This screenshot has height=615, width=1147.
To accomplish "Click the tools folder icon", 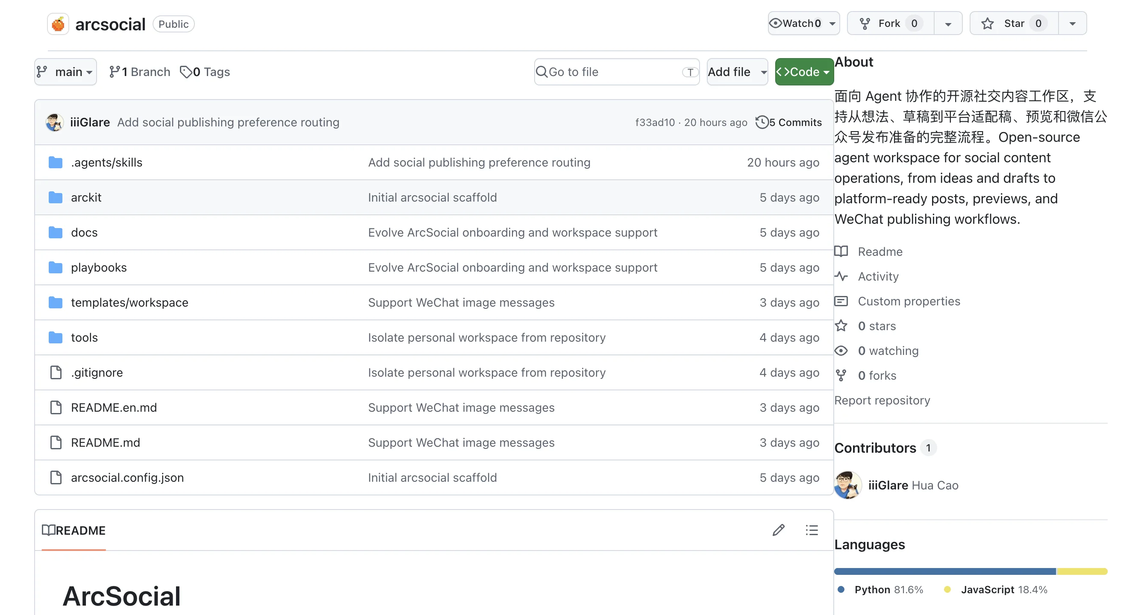I will point(56,337).
